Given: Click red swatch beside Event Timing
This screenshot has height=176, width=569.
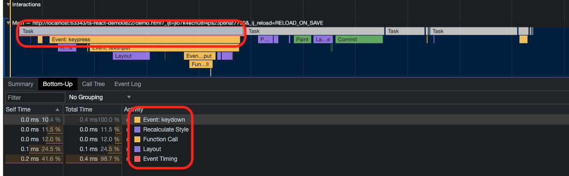Looking at the screenshot, I should [x=137, y=159].
